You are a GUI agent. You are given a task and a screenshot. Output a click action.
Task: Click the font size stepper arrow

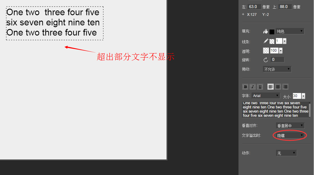(303, 96)
